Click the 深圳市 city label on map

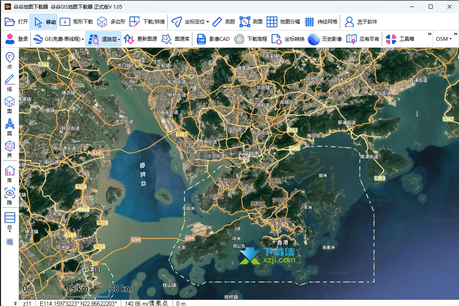251,153
